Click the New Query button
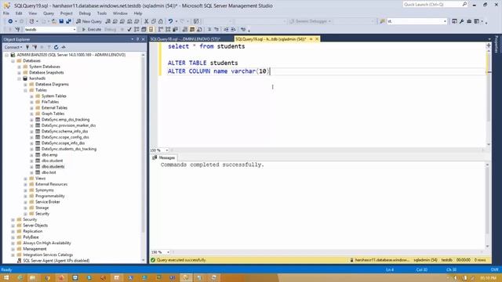Screen dimensions: 502x282 [x=89, y=21]
